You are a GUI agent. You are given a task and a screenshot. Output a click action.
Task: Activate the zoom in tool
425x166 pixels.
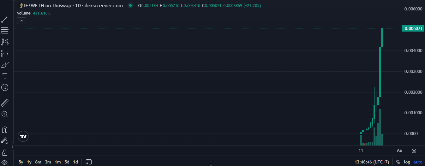click(5, 114)
